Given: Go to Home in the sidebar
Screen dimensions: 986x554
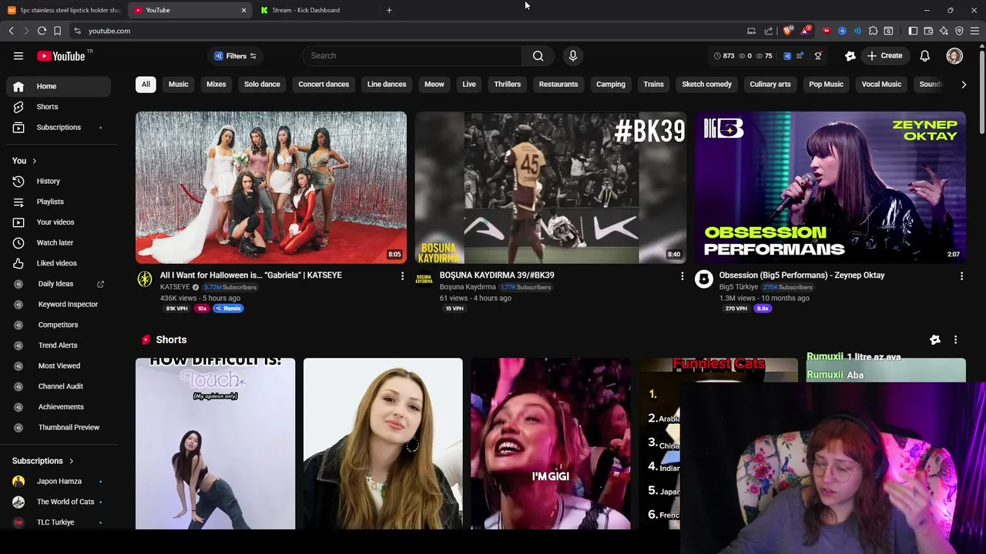Looking at the screenshot, I should coord(59,86).
